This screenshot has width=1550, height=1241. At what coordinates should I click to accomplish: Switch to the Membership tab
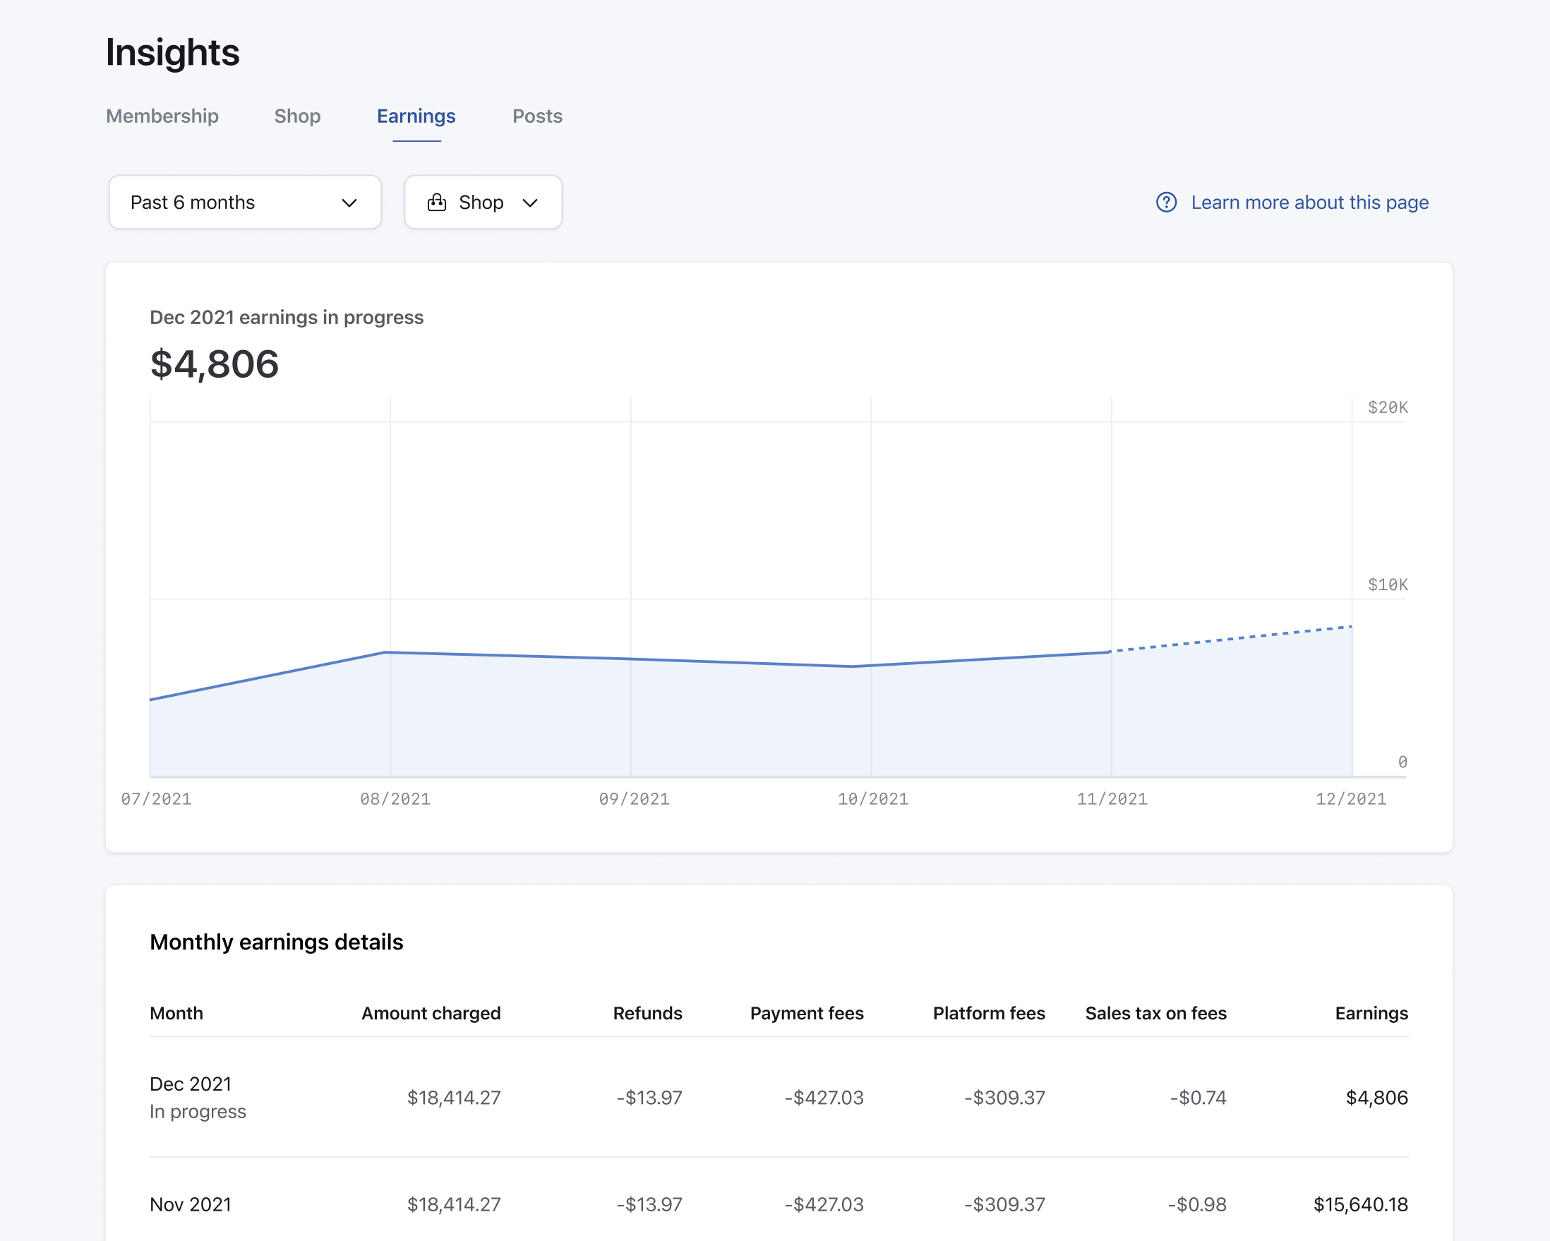[162, 116]
